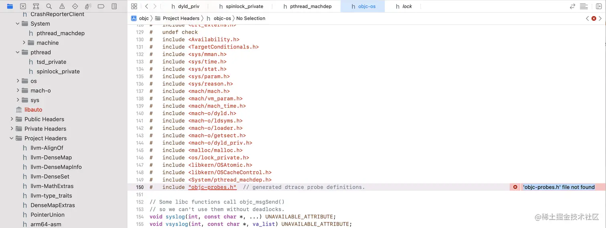Open tsd_private header file
This screenshot has height=228, width=606.
tap(51, 62)
